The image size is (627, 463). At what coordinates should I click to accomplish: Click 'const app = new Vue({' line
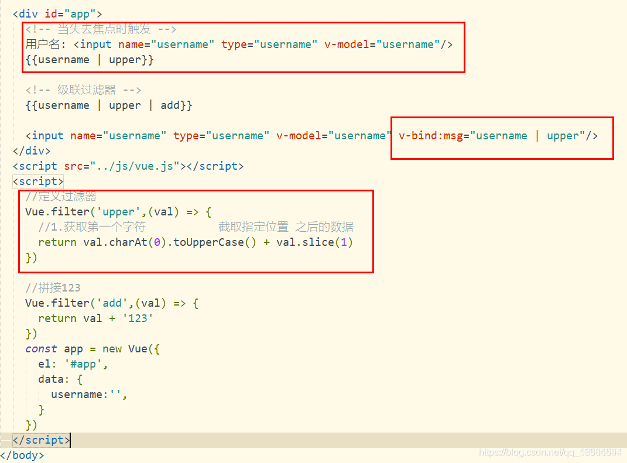click(x=92, y=349)
